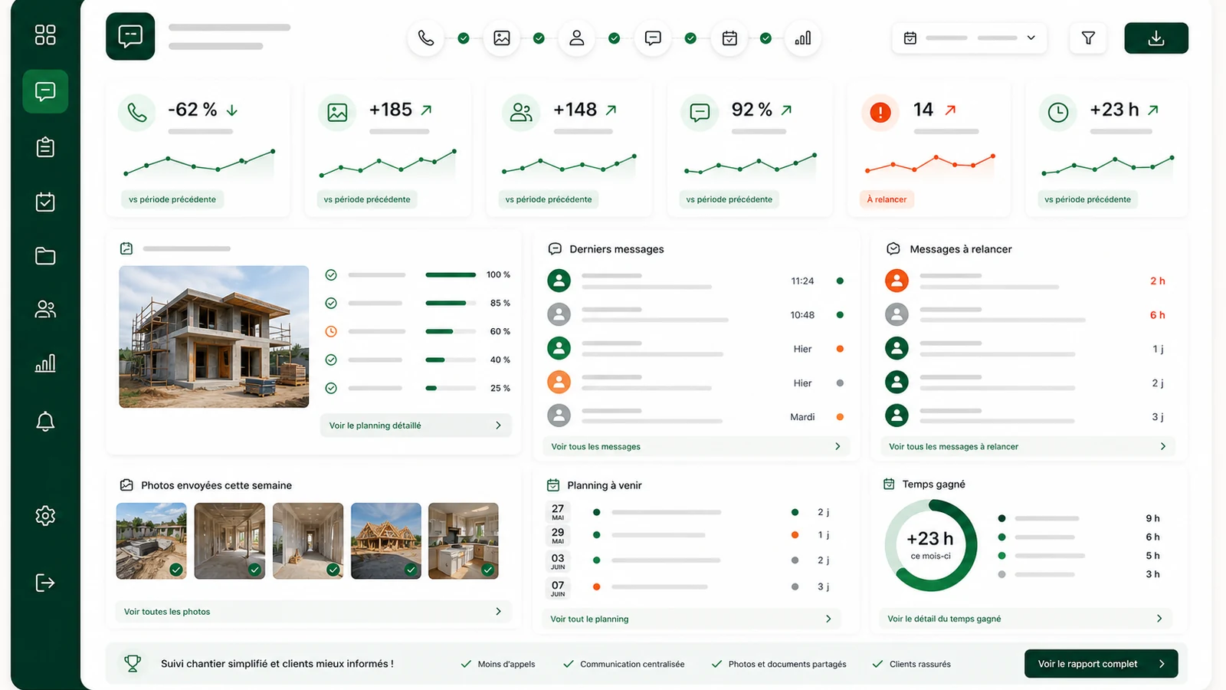Click the orange clock status on 60 % row
The width and height of the screenshot is (1226, 690).
pos(331,331)
